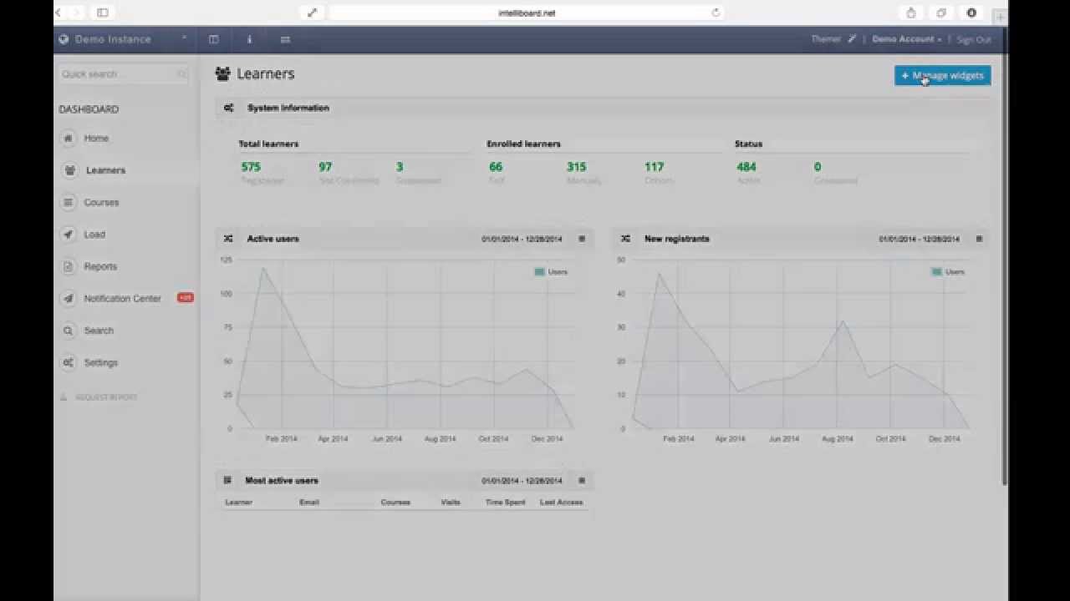The width and height of the screenshot is (1070, 601).
Task: Click the 484 status value
Action: (746, 167)
